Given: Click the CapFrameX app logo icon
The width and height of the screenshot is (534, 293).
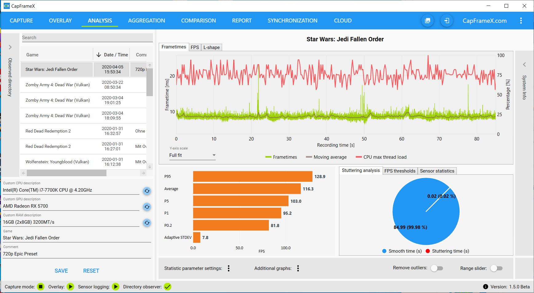Looking at the screenshot, I should coord(6,6).
